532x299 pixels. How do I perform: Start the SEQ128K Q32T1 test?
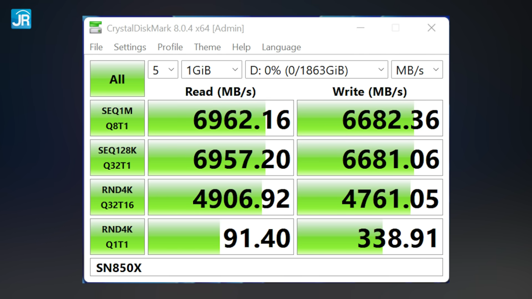[x=118, y=158]
